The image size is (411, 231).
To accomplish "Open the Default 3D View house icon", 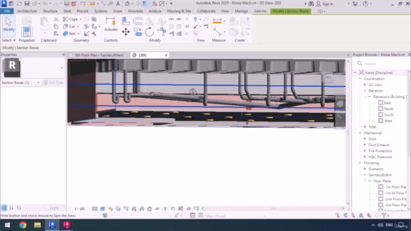I will point(127,4).
